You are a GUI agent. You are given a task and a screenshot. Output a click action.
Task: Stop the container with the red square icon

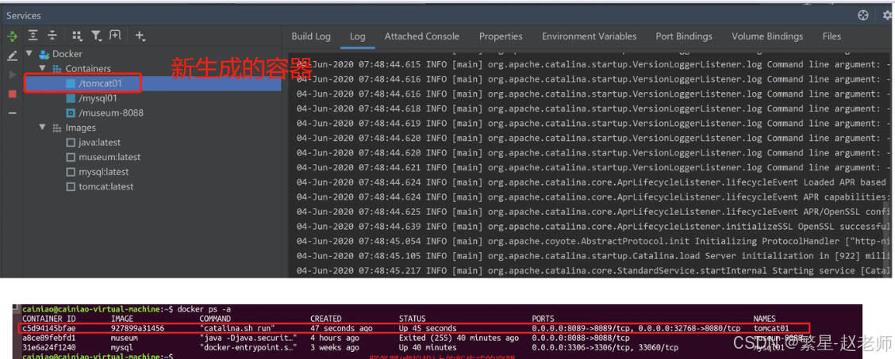tap(12, 94)
